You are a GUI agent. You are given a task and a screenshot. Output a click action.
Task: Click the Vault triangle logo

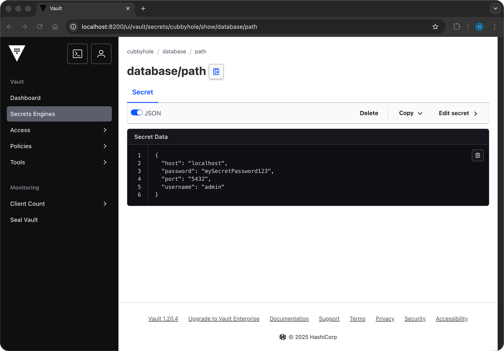[x=17, y=53]
